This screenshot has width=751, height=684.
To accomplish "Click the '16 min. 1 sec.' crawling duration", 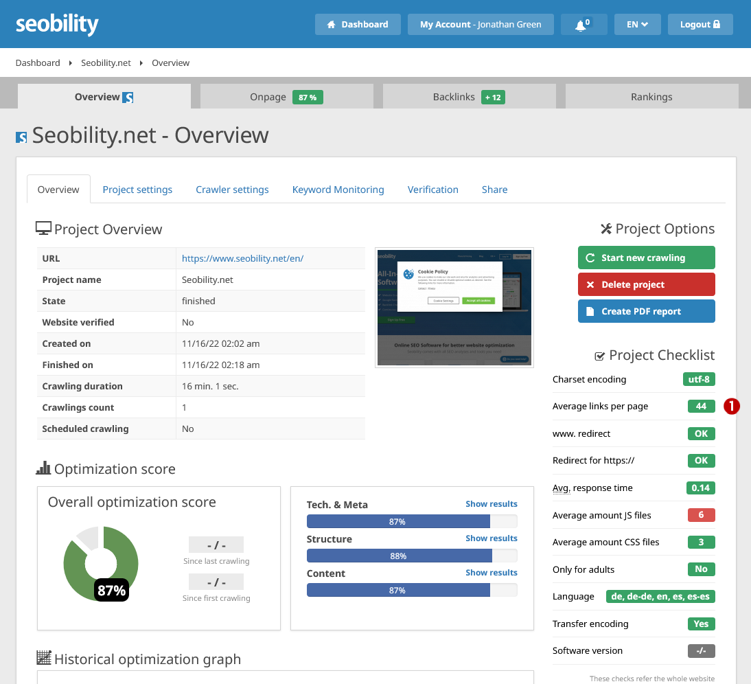I will point(210,387).
